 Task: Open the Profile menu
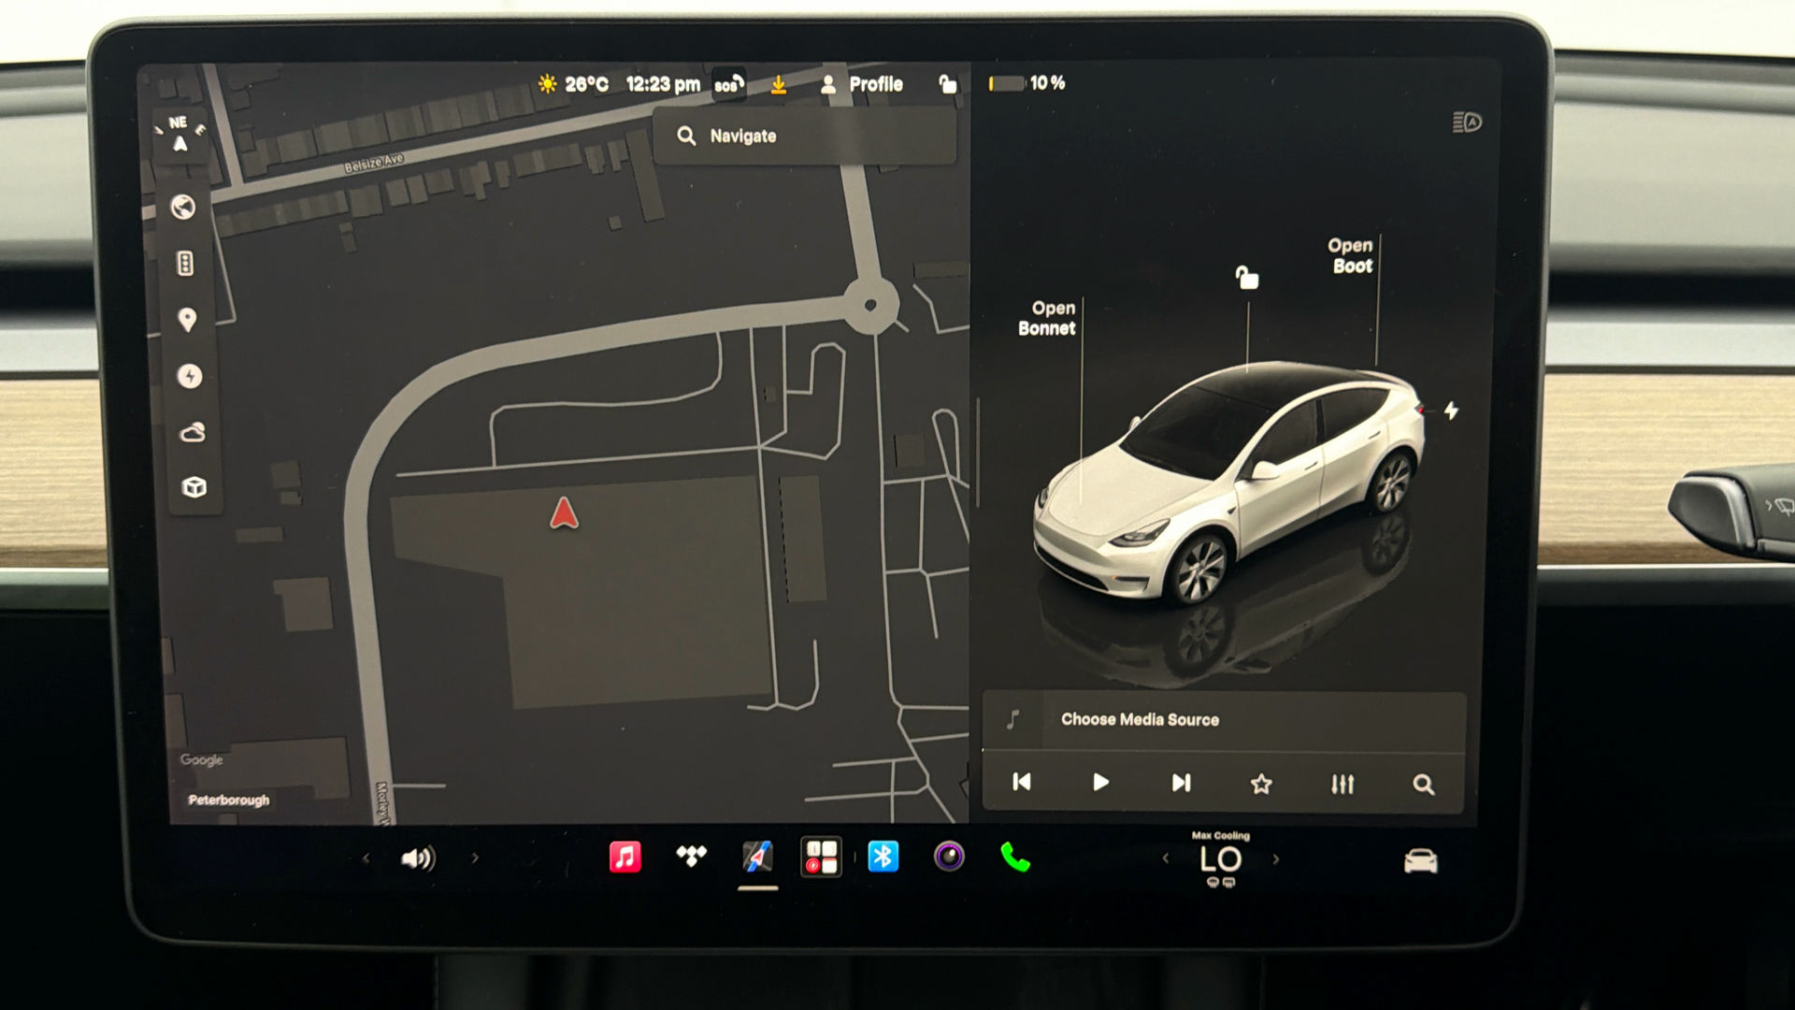tap(861, 84)
